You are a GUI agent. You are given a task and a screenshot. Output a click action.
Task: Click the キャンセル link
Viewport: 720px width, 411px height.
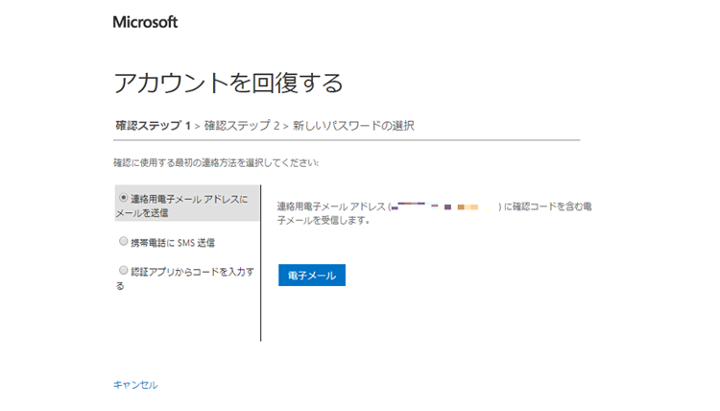coord(135,385)
